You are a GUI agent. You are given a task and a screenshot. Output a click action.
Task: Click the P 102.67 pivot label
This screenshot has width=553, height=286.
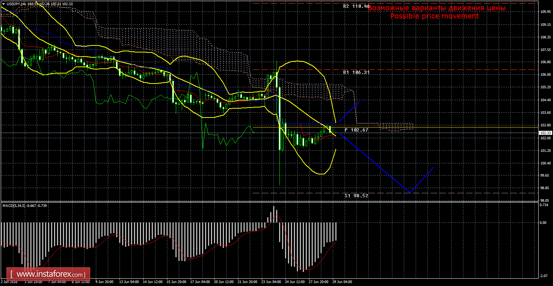(356, 130)
